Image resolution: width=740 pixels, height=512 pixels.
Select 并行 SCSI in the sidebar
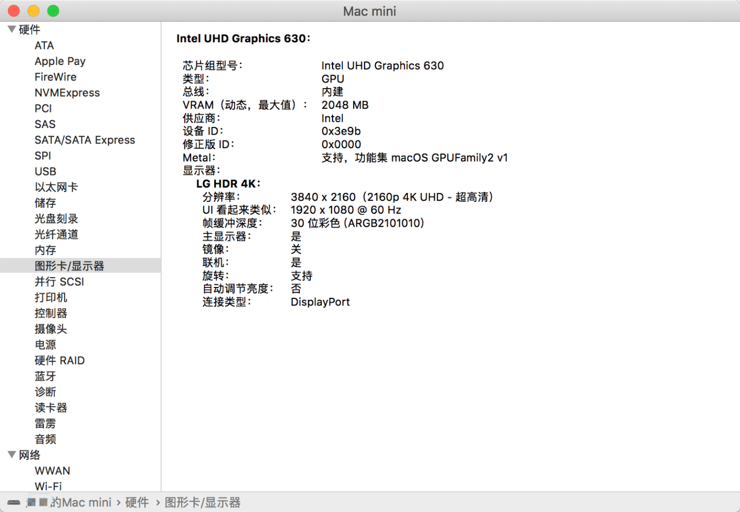coord(59,282)
